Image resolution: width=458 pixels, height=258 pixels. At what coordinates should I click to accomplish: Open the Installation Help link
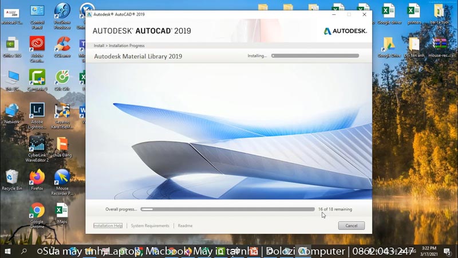coord(108,226)
